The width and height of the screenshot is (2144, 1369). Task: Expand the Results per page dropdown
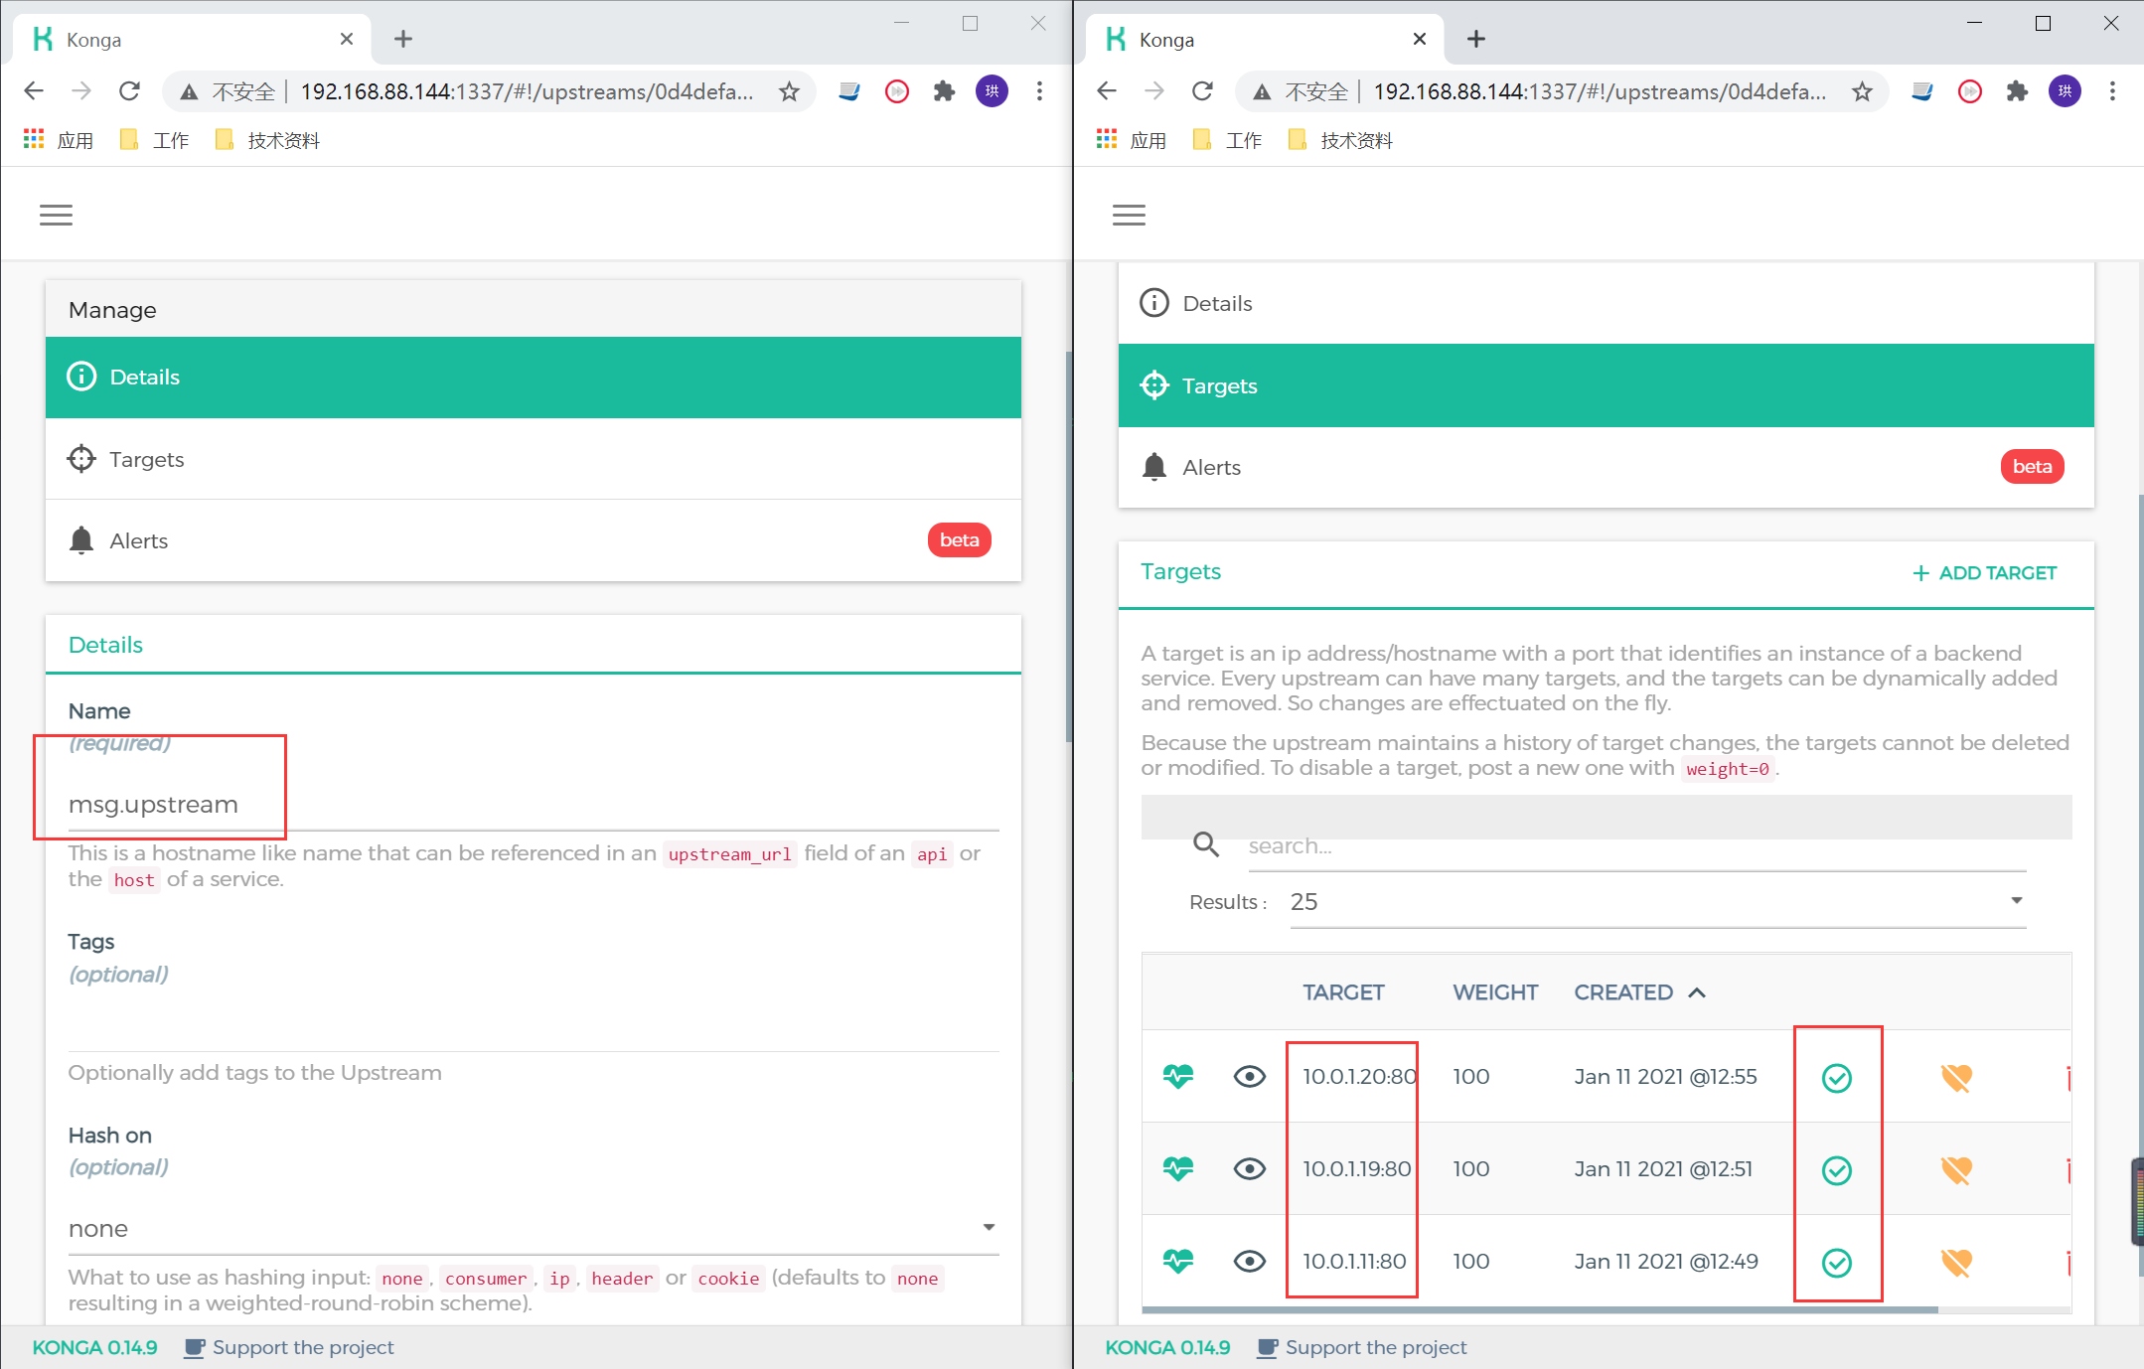(1656, 902)
